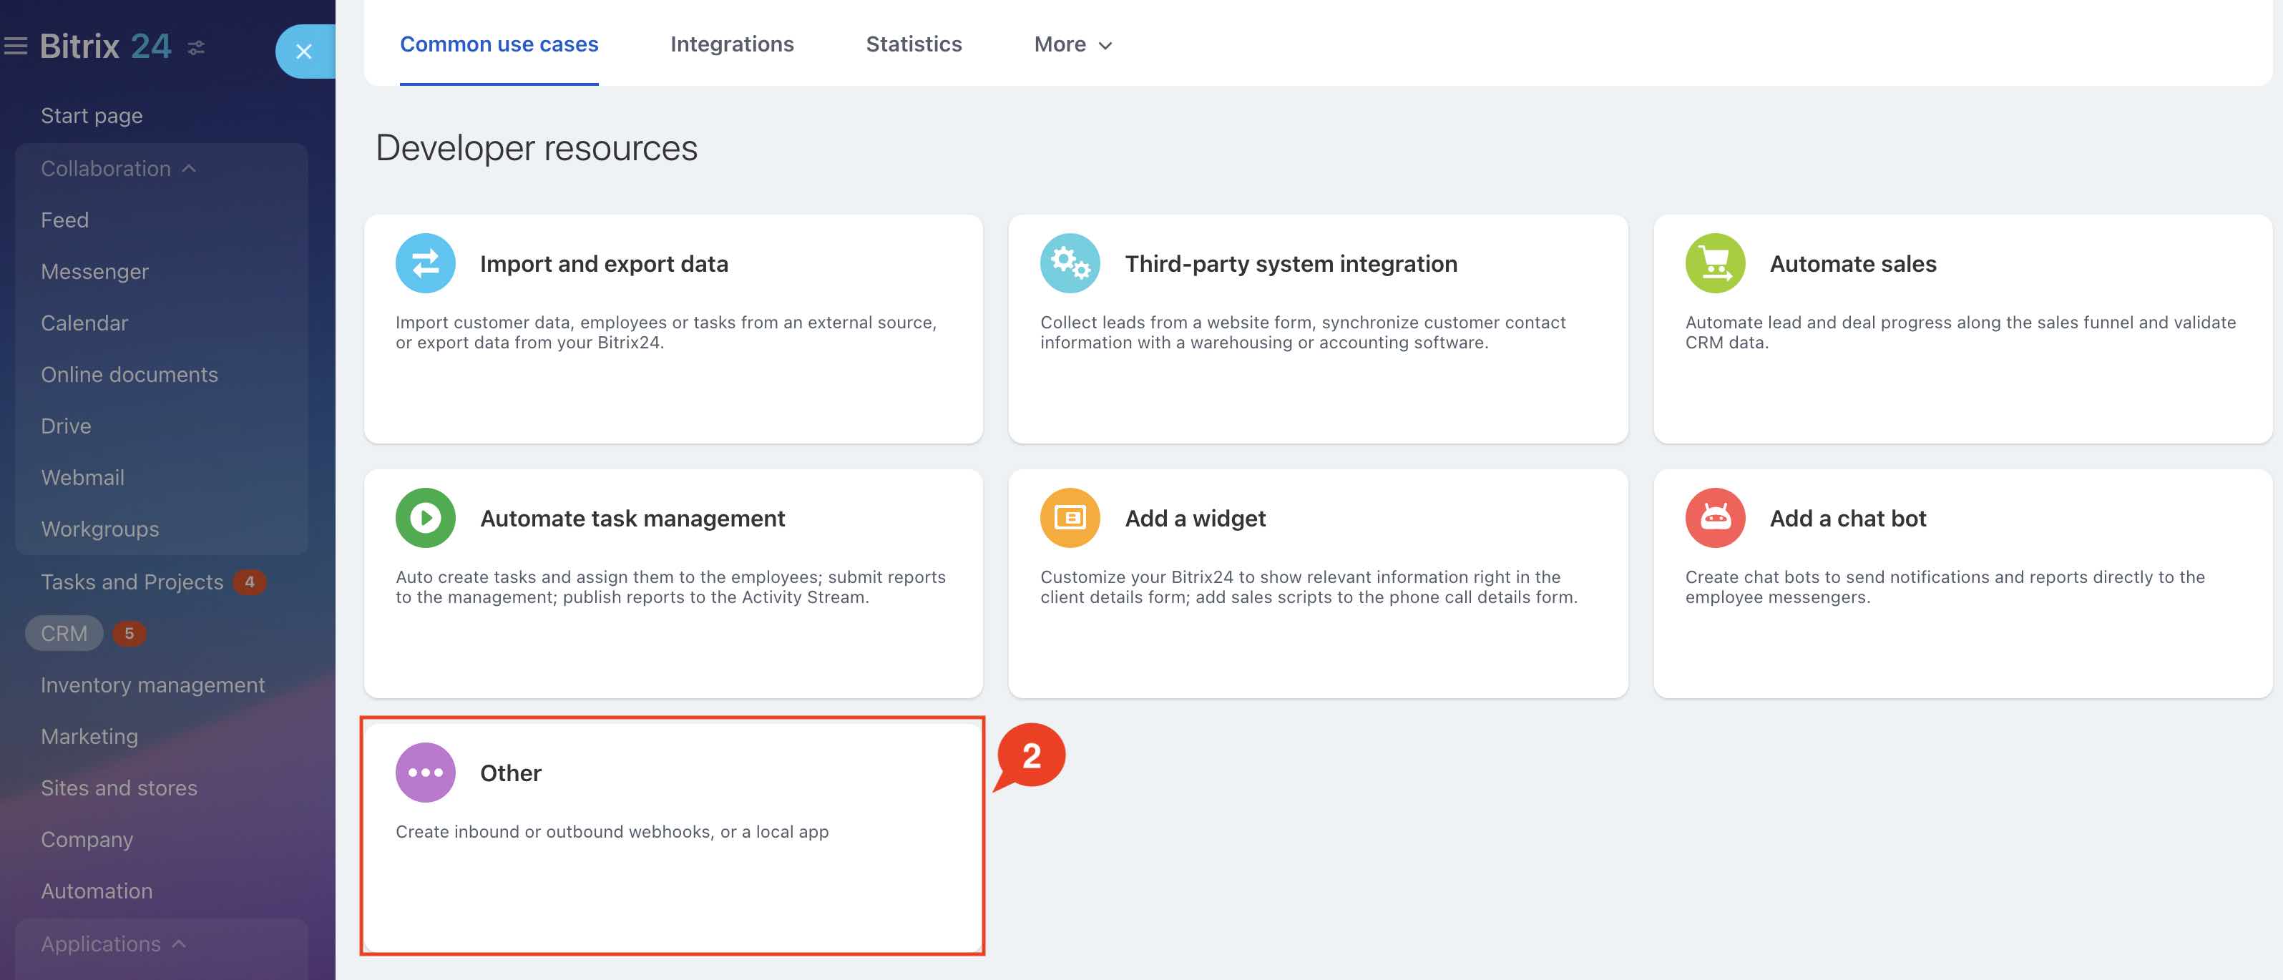This screenshot has height=980, width=2283.
Task: Open the sidebar settings sliders icon
Action: 197,47
